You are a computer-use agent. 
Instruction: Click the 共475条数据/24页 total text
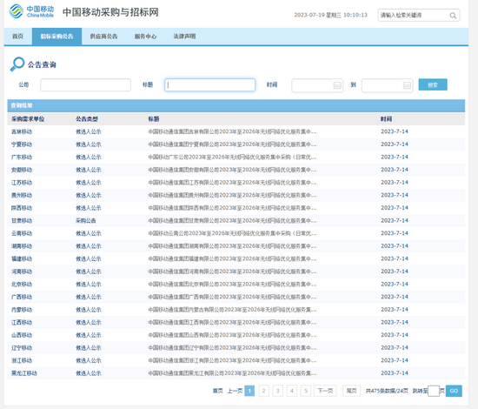click(x=387, y=391)
